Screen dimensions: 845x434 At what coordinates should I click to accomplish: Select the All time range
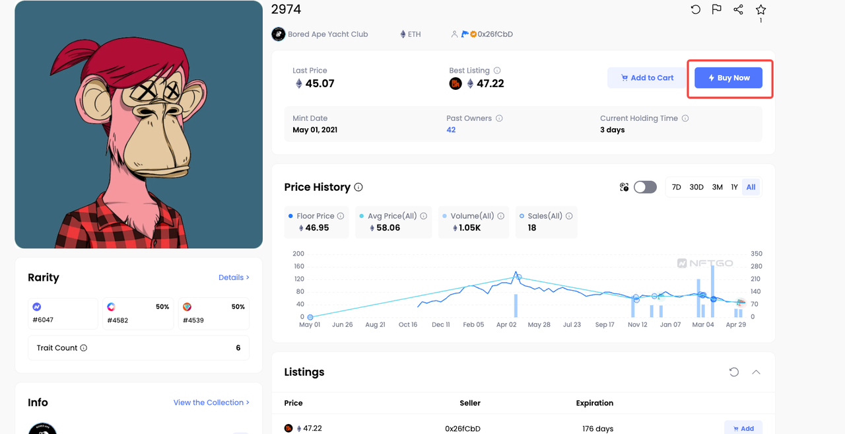(x=751, y=187)
